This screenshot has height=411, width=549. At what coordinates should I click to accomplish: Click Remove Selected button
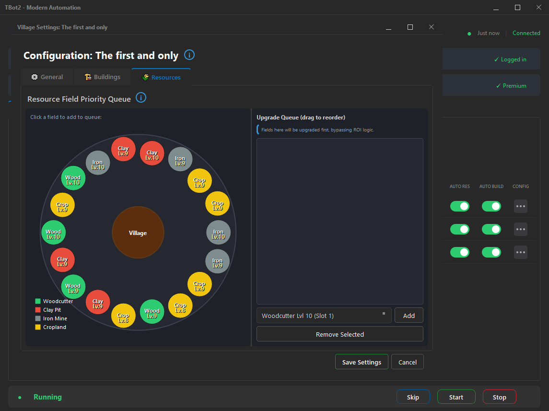(x=339, y=334)
